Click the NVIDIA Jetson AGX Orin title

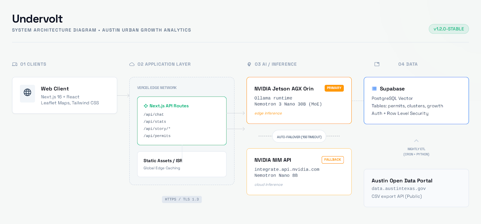click(284, 89)
